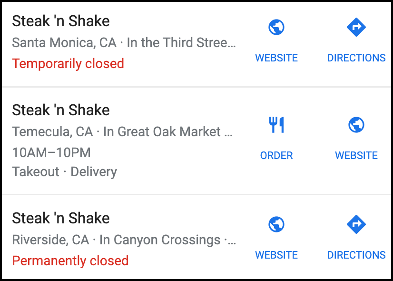This screenshot has width=393, height=281.
Task: Click the website globe icon for Riverside location
Action: [276, 224]
